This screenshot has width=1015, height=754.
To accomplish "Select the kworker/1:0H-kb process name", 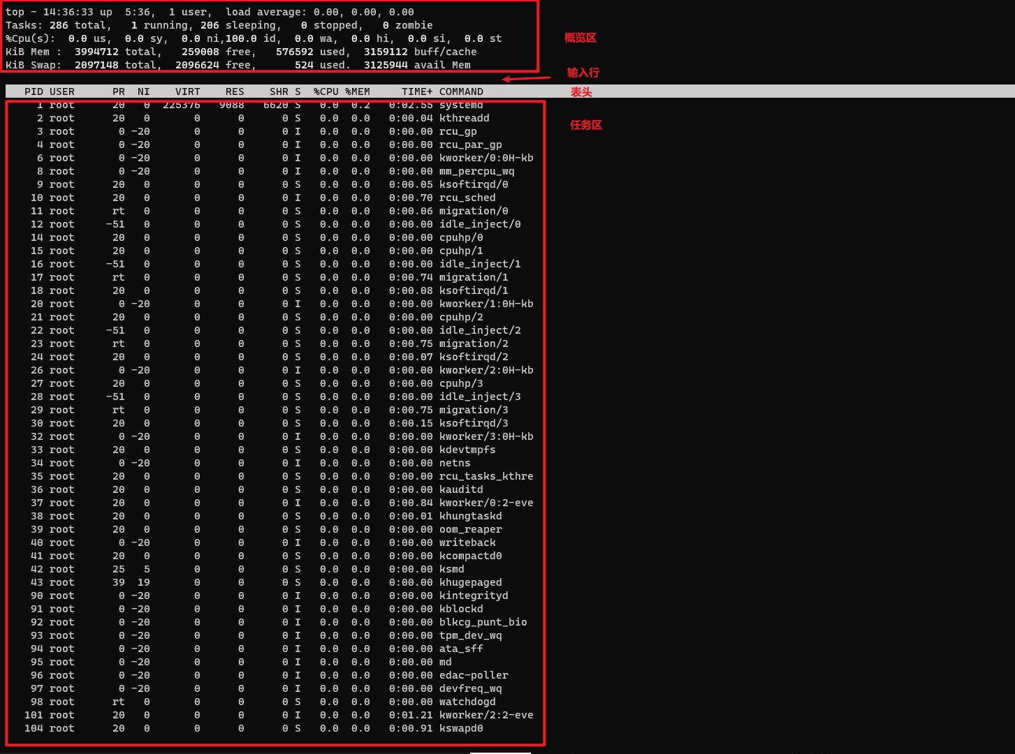I will pyautogui.click(x=486, y=304).
